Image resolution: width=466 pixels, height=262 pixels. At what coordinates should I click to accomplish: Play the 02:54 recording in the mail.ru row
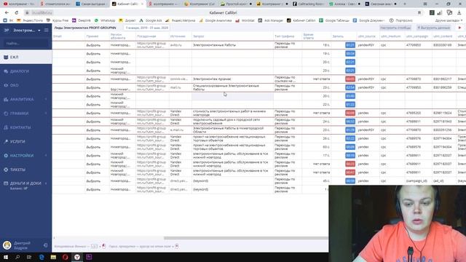(x=350, y=87)
